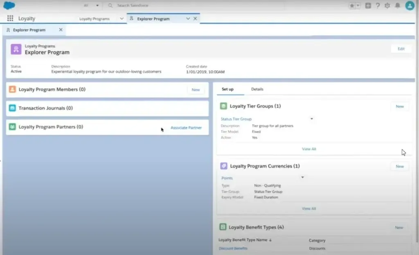The height and width of the screenshot is (255, 419).
Task: Open Transaction Journals (0) heading
Action: 46,108
